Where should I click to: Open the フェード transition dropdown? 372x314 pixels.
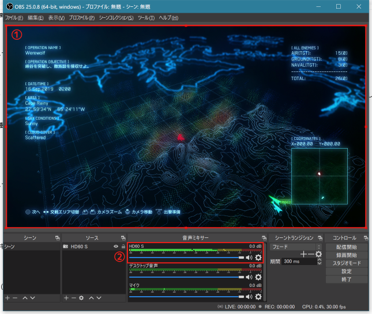point(296,247)
